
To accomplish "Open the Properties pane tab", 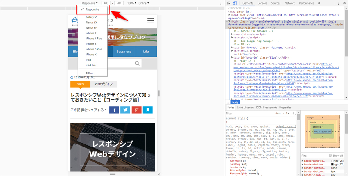I will (285, 107).
